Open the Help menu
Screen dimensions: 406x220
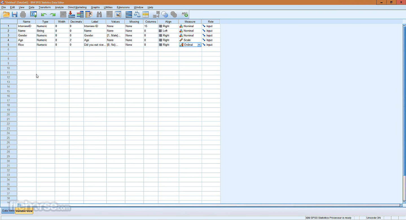point(150,7)
